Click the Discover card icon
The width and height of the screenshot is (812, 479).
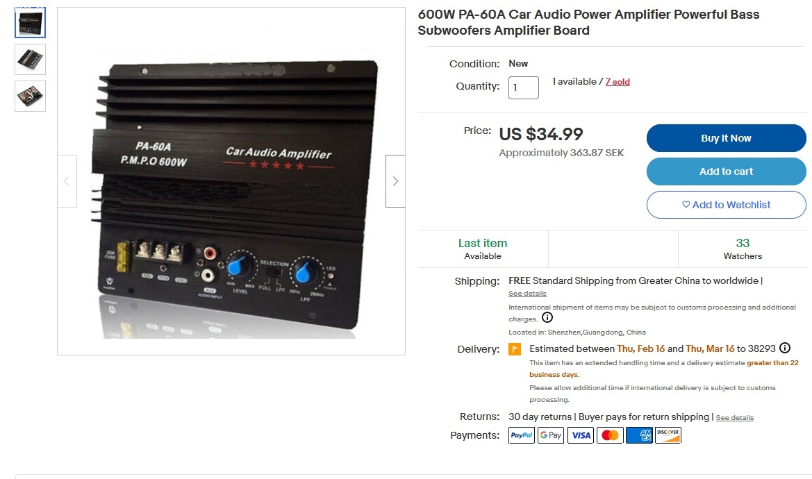click(668, 435)
